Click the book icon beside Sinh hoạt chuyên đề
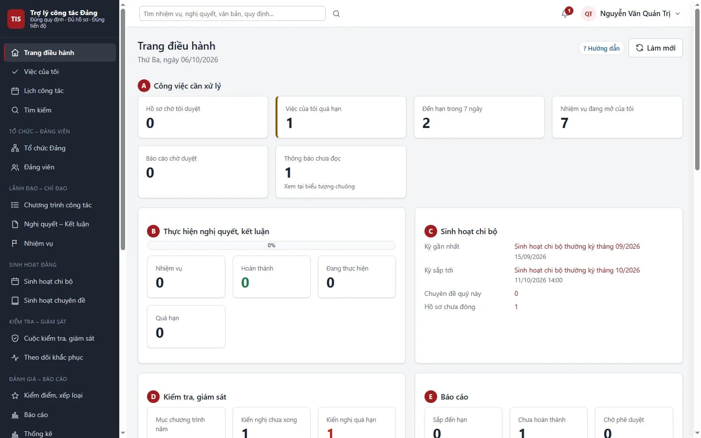 15,300
